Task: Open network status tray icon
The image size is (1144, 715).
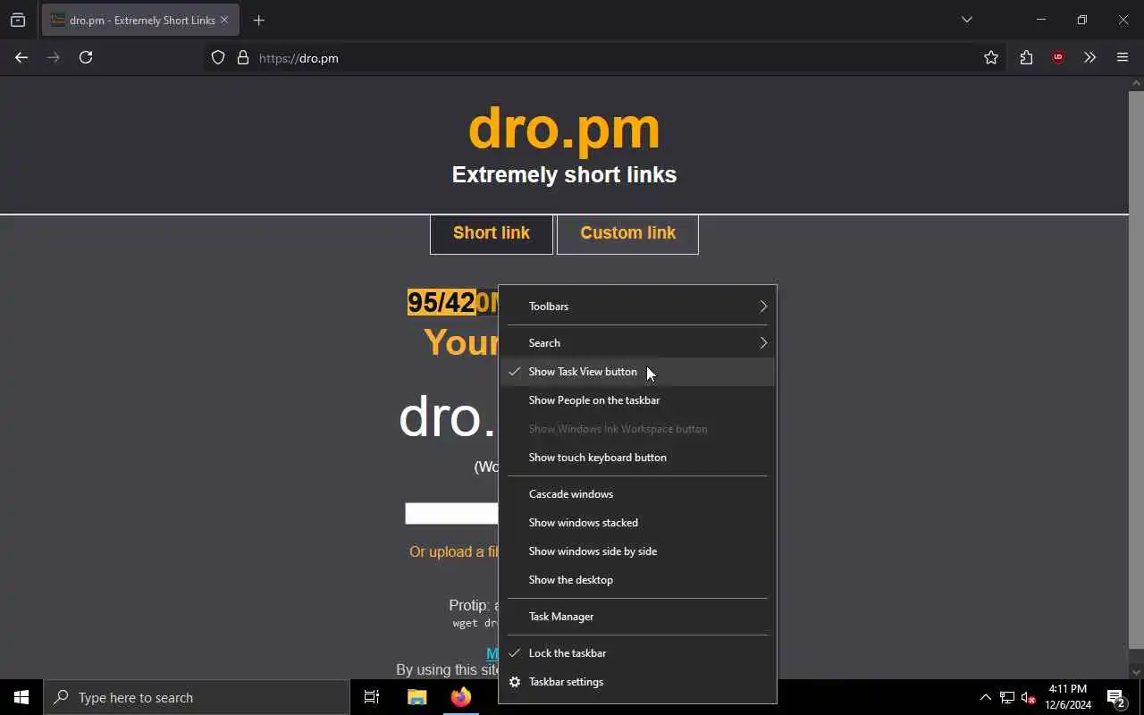Action: point(1007,697)
